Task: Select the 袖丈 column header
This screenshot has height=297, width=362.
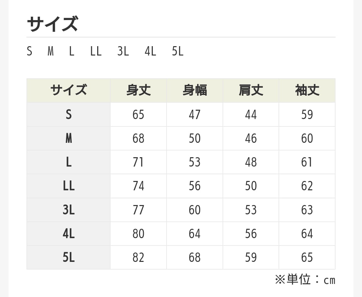Action: [x=307, y=90]
